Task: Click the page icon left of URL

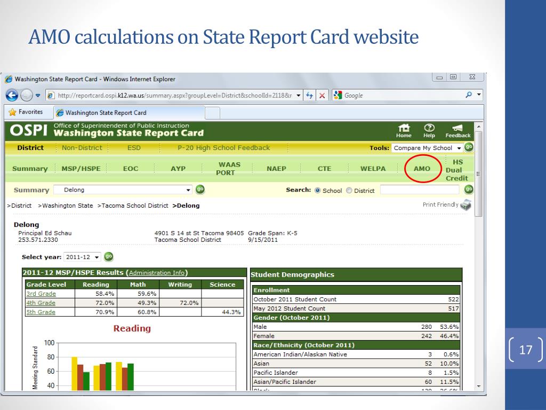Action: [51, 96]
